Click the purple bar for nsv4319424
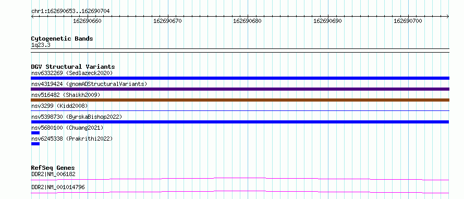The image size is (464, 199). click(x=240, y=89)
